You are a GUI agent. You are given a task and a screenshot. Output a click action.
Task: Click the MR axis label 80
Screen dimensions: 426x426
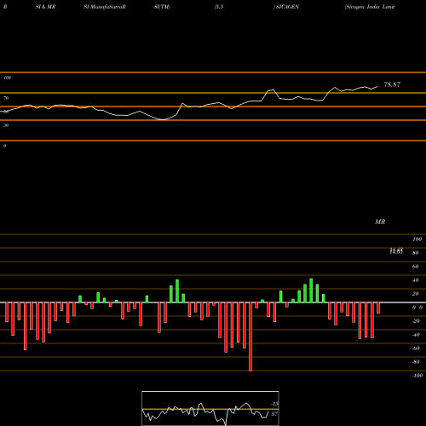(x=415, y=253)
